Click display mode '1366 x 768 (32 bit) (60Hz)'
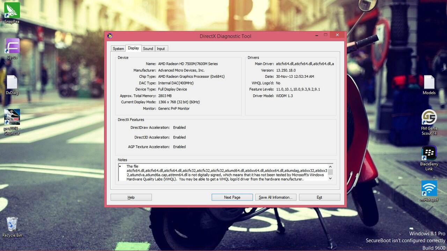 tap(179, 102)
